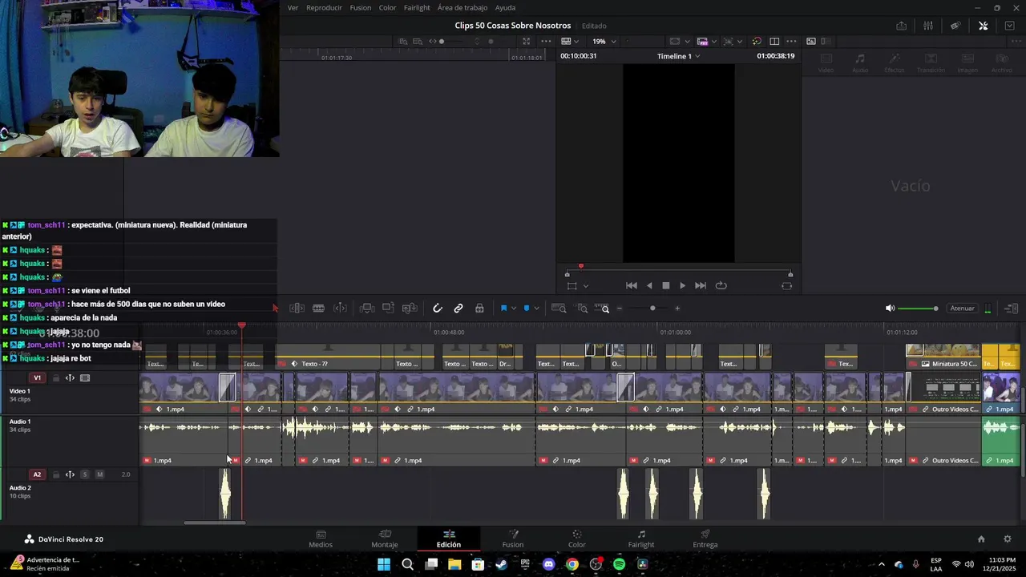The width and height of the screenshot is (1026, 577).
Task: Click the timeline zoom in plus
Action: 677,309
